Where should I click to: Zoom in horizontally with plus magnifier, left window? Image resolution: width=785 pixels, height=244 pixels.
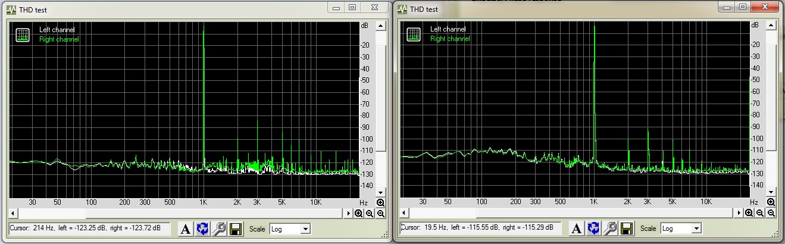pyautogui.click(x=359, y=213)
